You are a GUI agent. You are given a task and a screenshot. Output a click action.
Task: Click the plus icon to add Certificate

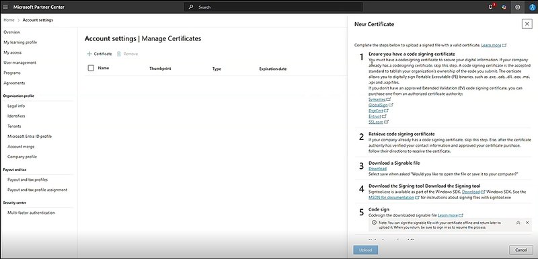click(89, 54)
